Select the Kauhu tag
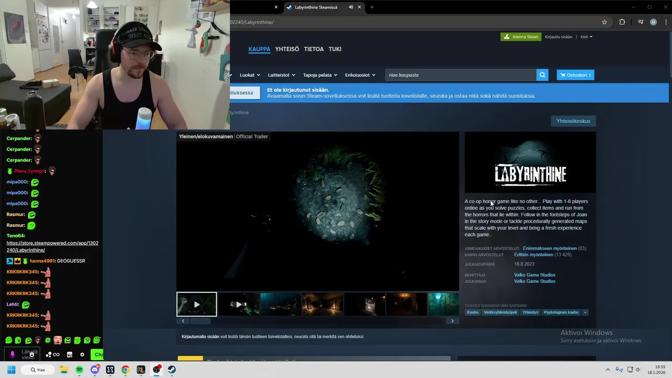The width and height of the screenshot is (672, 378). (x=472, y=312)
